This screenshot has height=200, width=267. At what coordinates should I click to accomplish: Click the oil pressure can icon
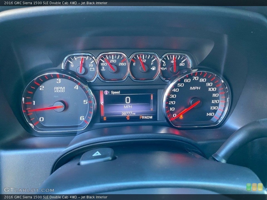tap(164, 69)
